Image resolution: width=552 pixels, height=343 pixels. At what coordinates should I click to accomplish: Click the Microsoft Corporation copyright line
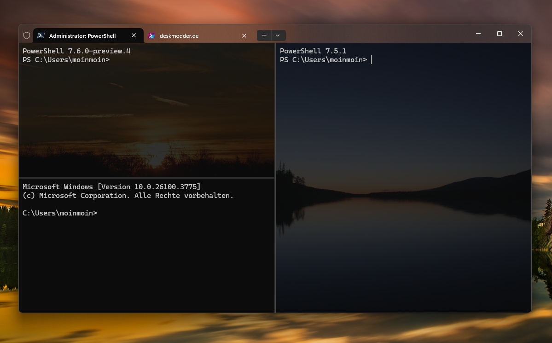click(128, 196)
